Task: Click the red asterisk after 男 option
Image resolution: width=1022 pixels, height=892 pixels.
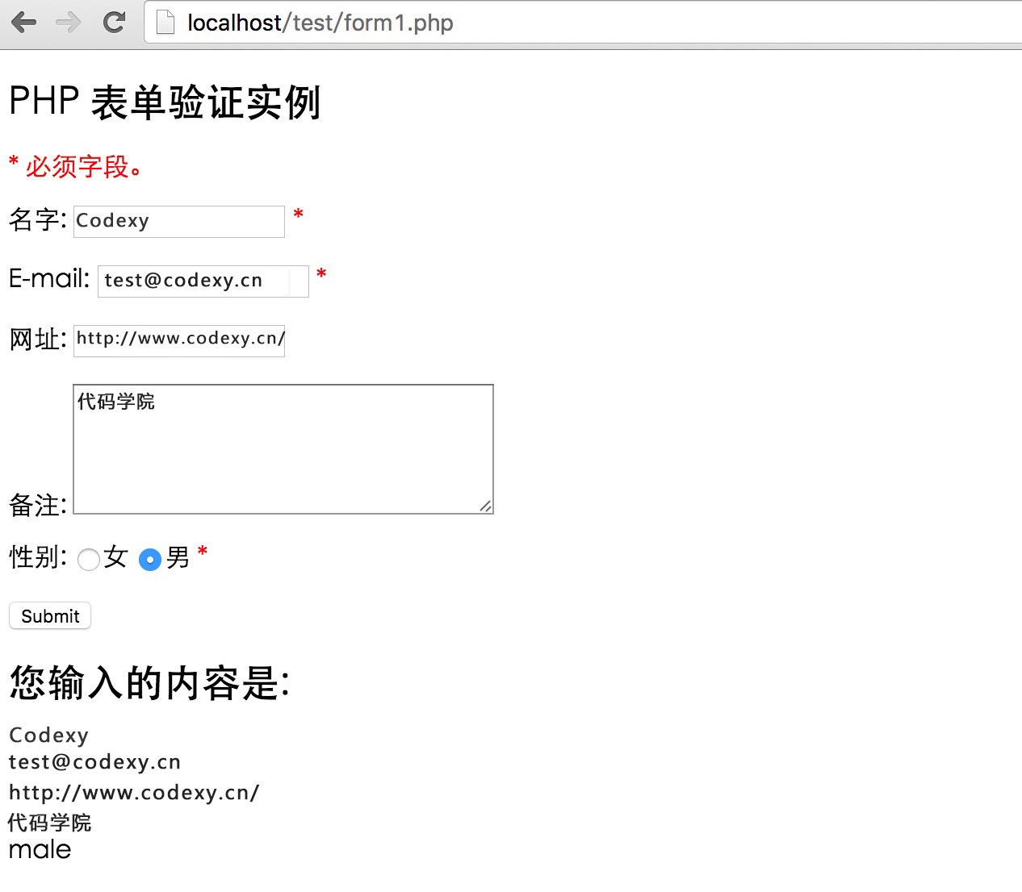Action: 203,552
